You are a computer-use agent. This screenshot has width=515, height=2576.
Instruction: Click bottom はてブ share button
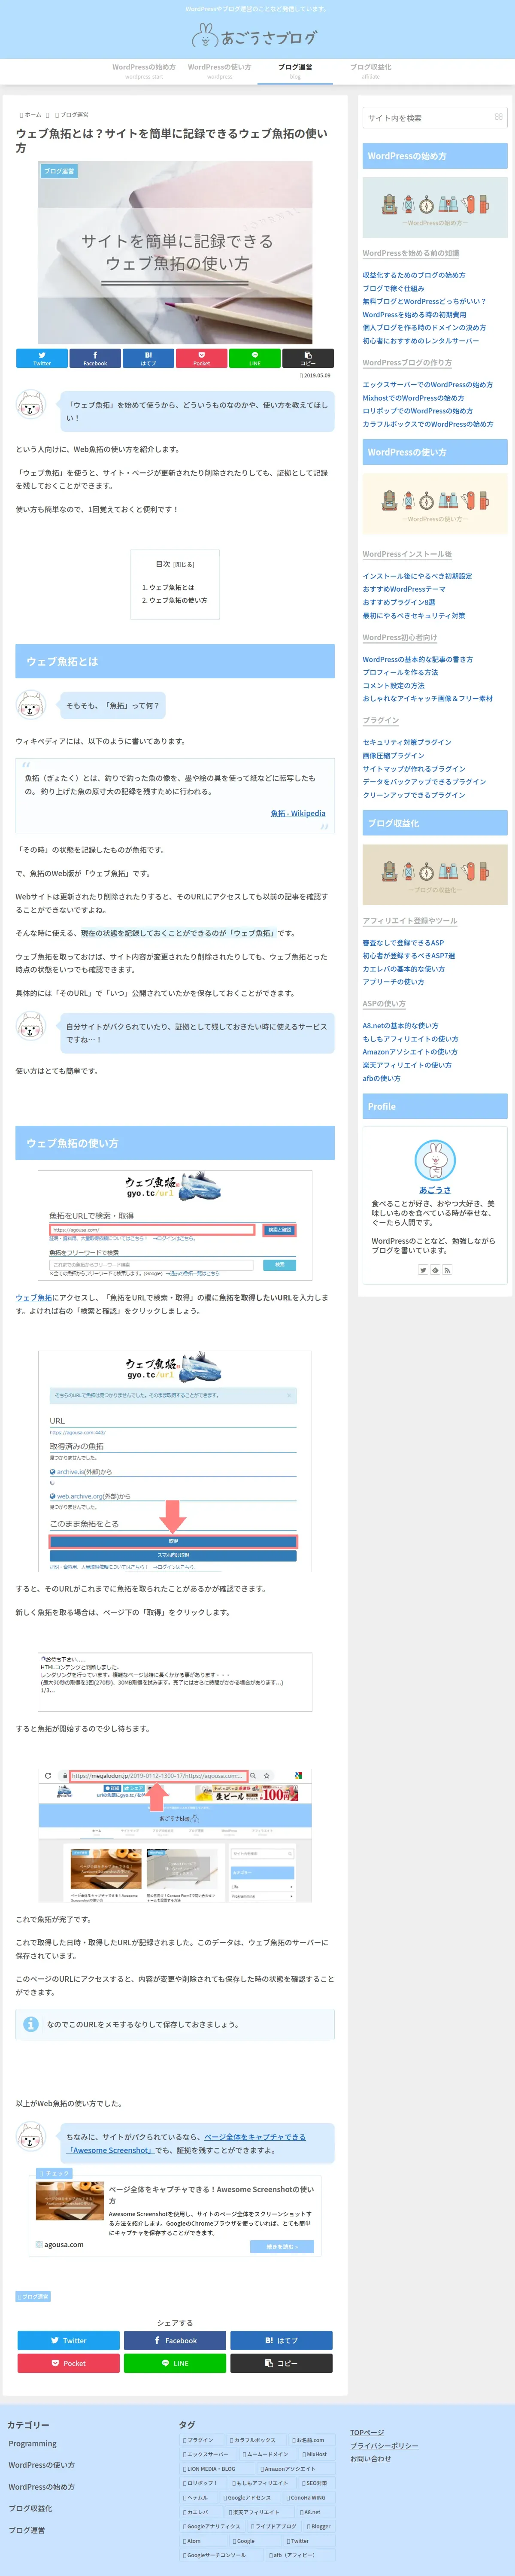(281, 2341)
